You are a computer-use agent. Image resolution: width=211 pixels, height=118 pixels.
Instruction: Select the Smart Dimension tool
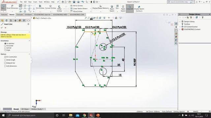pos(13,7)
